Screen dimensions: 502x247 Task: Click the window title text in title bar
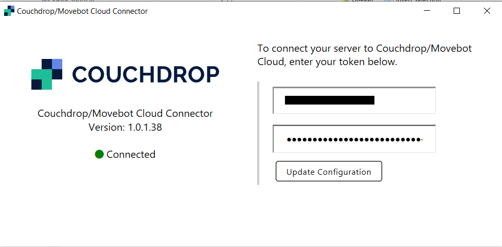tap(82, 11)
